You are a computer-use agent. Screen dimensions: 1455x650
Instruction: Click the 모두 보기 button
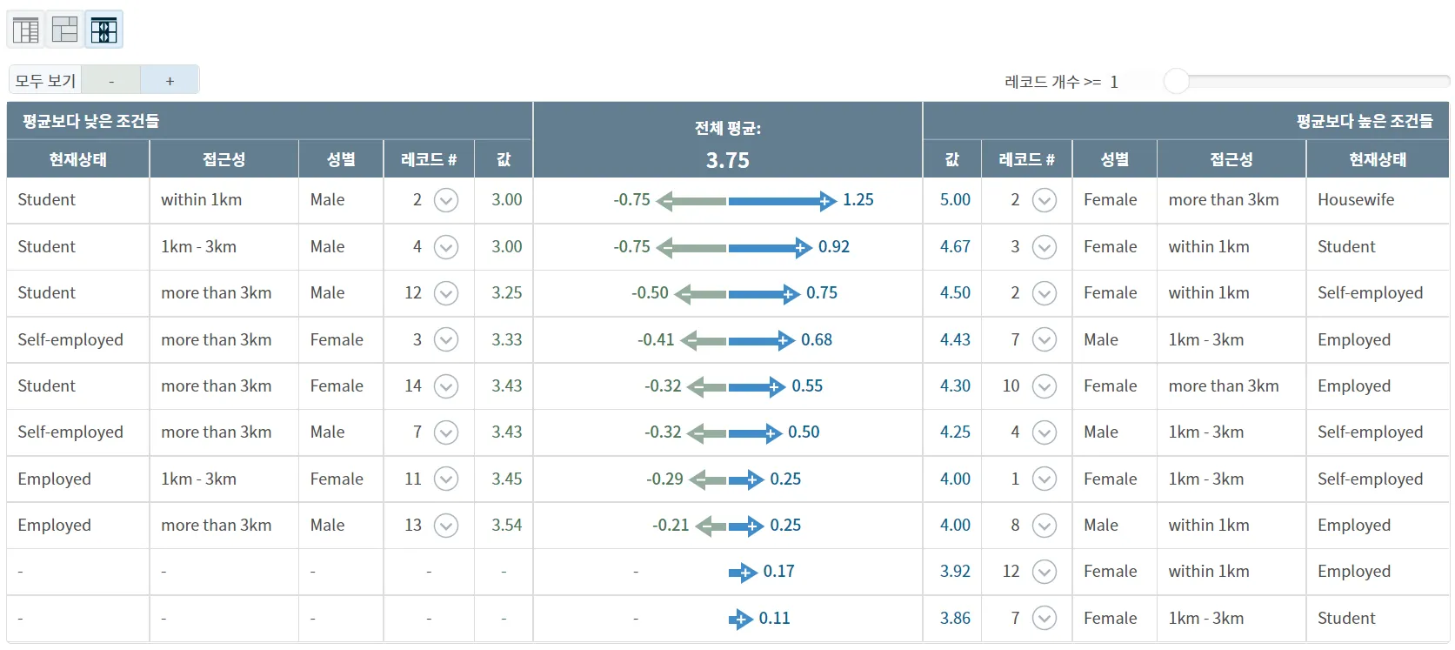click(x=45, y=81)
